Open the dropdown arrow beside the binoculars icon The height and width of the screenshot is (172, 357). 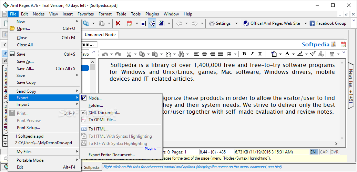pyautogui.click(x=187, y=54)
